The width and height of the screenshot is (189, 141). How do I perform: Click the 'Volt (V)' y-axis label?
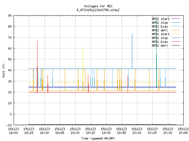(x=4, y=70)
